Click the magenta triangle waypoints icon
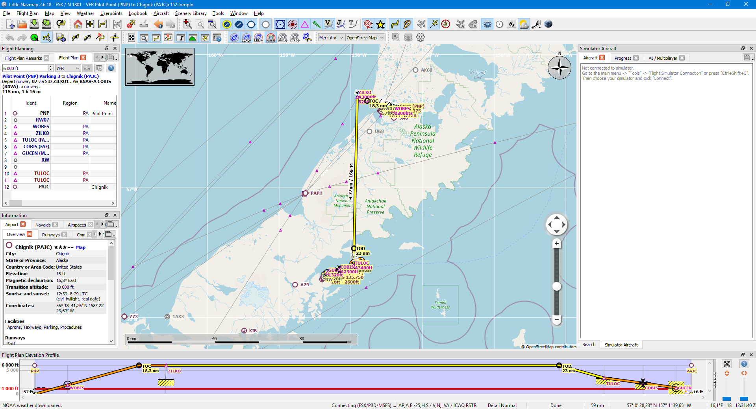 304,24
